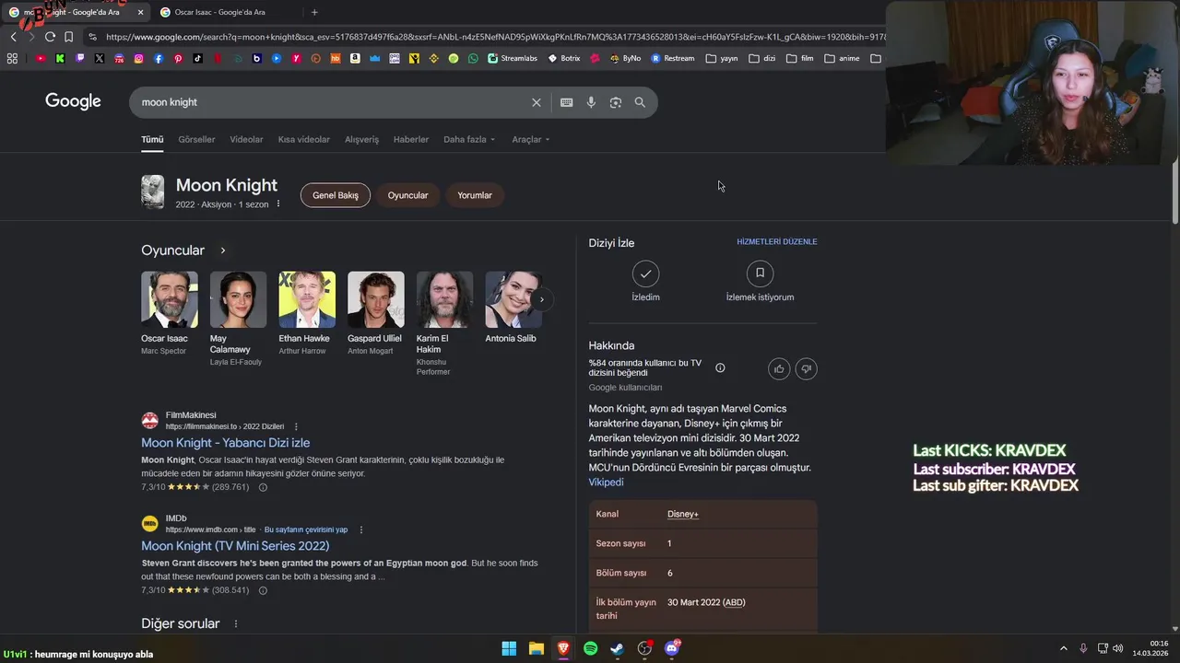Switch to the Görseller tab
Screen dimensions: 1180x663
coord(196,139)
